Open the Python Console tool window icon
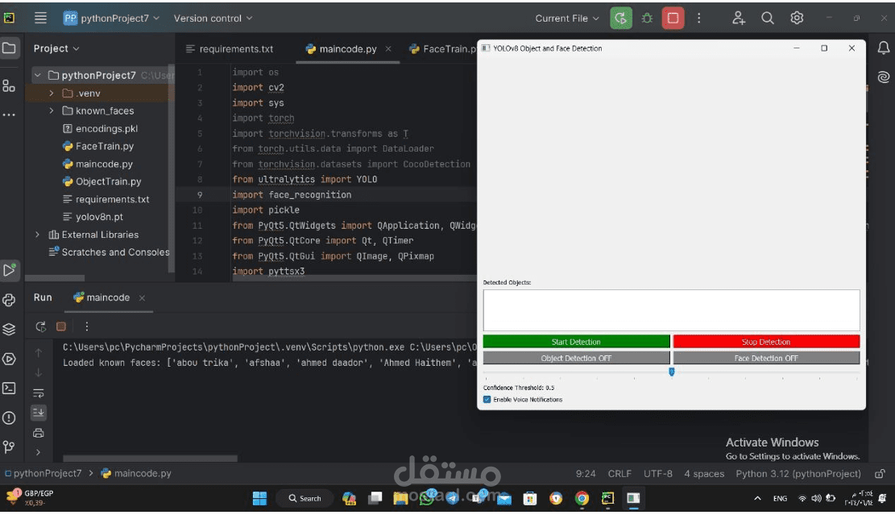Viewport: 895px width, 515px height. click(x=9, y=300)
